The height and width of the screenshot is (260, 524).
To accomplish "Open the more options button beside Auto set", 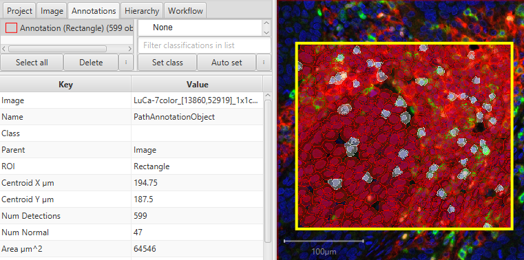I will (x=264, y=63).
